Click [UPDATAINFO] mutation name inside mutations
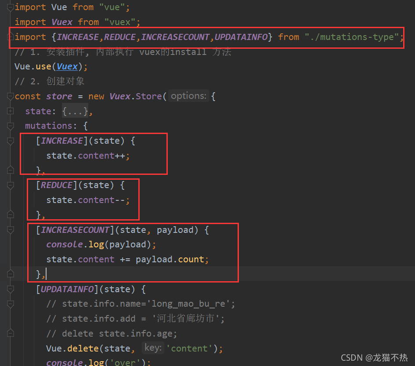 67,289
